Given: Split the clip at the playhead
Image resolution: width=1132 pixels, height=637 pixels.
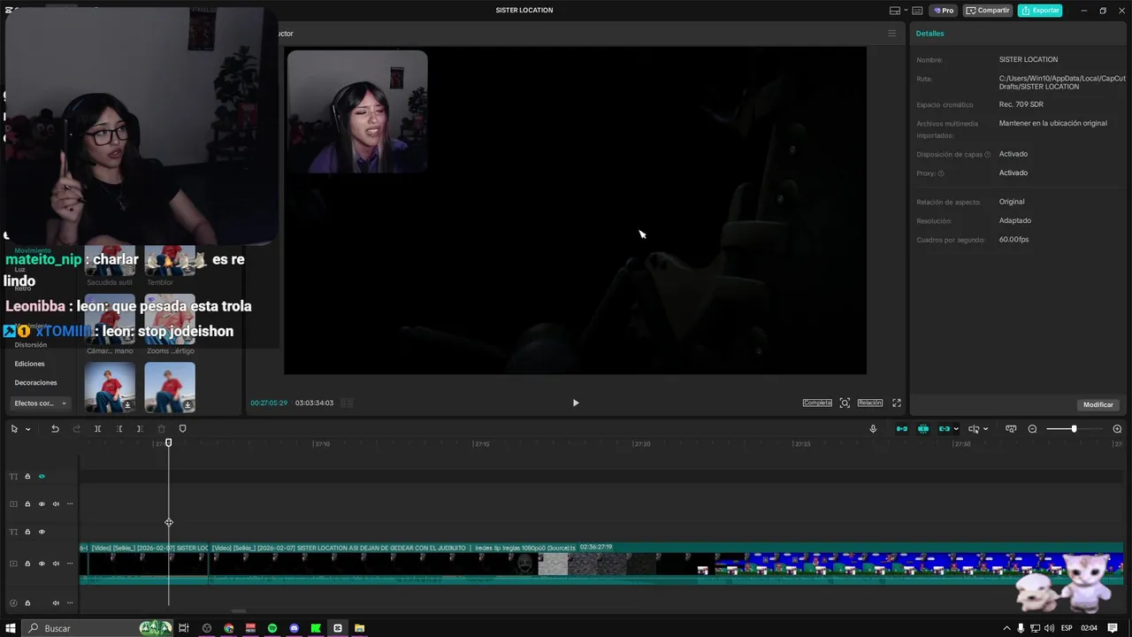Looking at the screenshot, I should tap(97, 429).
